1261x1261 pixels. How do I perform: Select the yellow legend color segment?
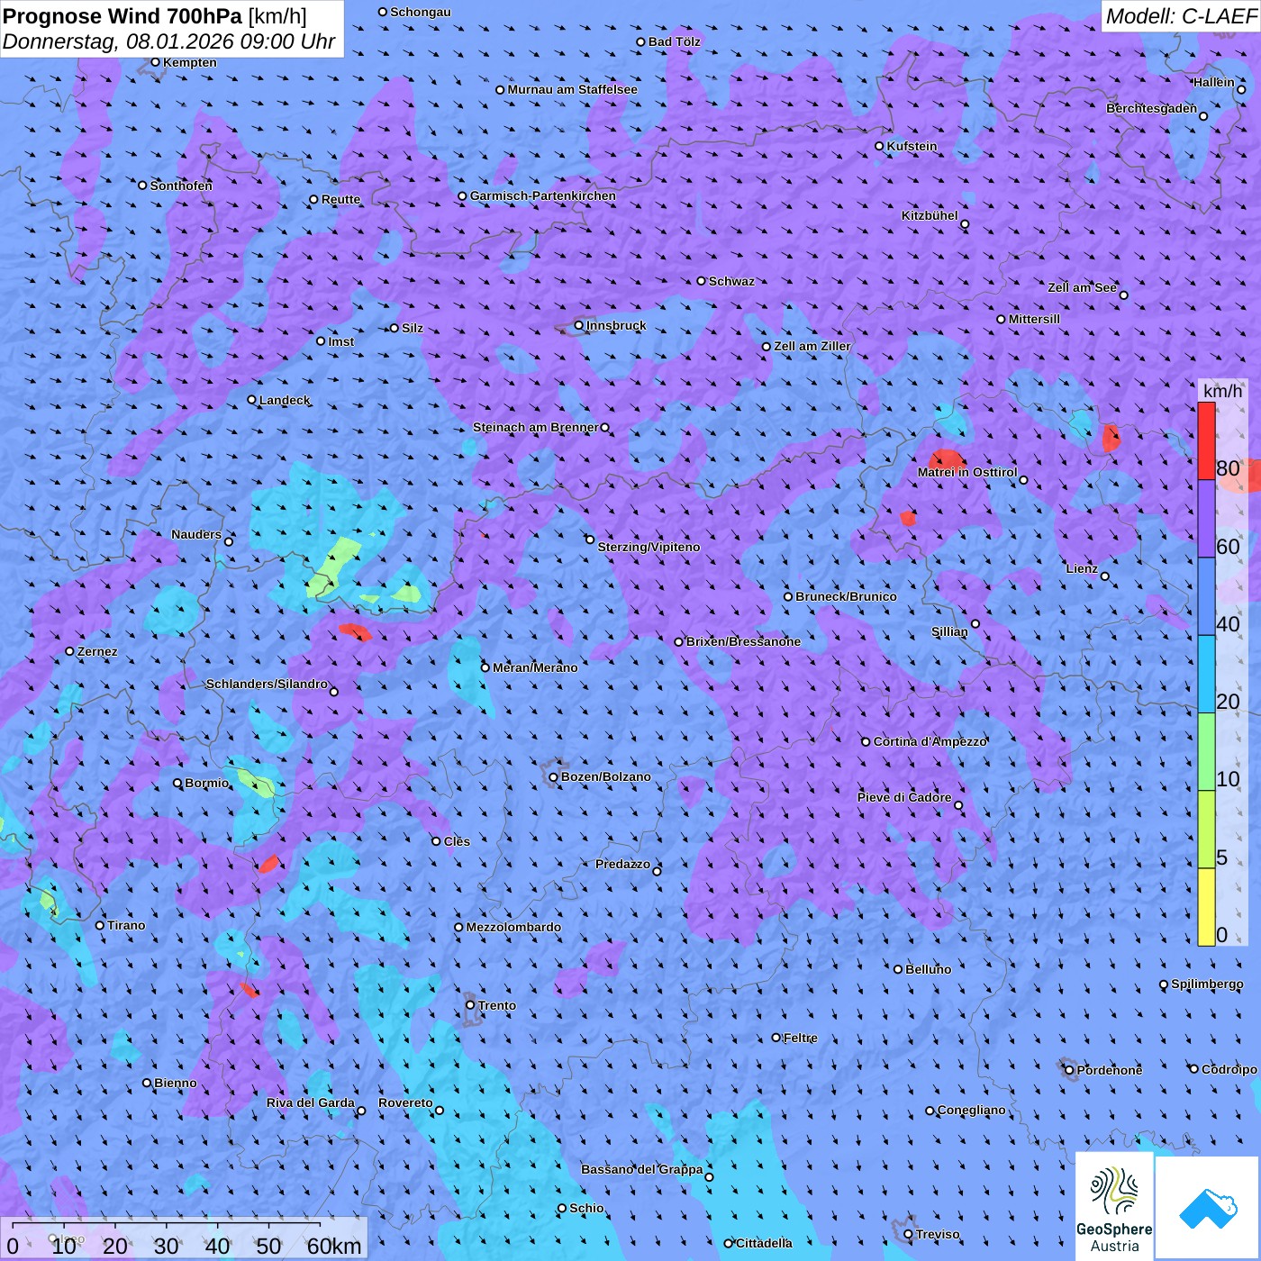1206,907
